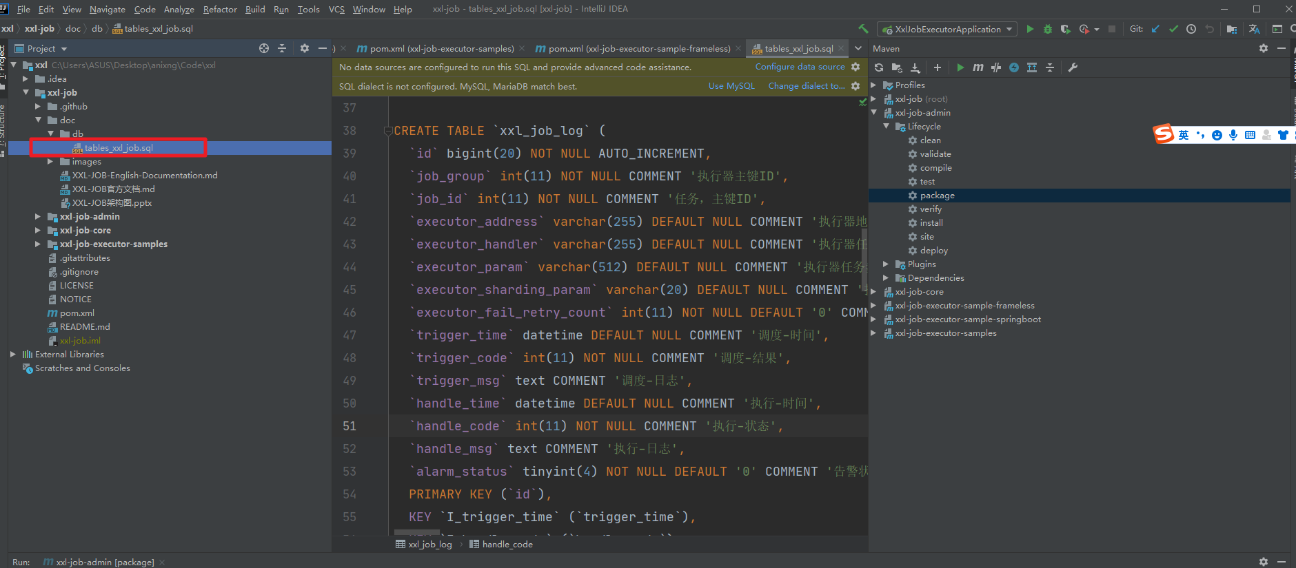
Task: Click the gear beside Configure data source
Action: pyautogui.click(x=855, y=67)
